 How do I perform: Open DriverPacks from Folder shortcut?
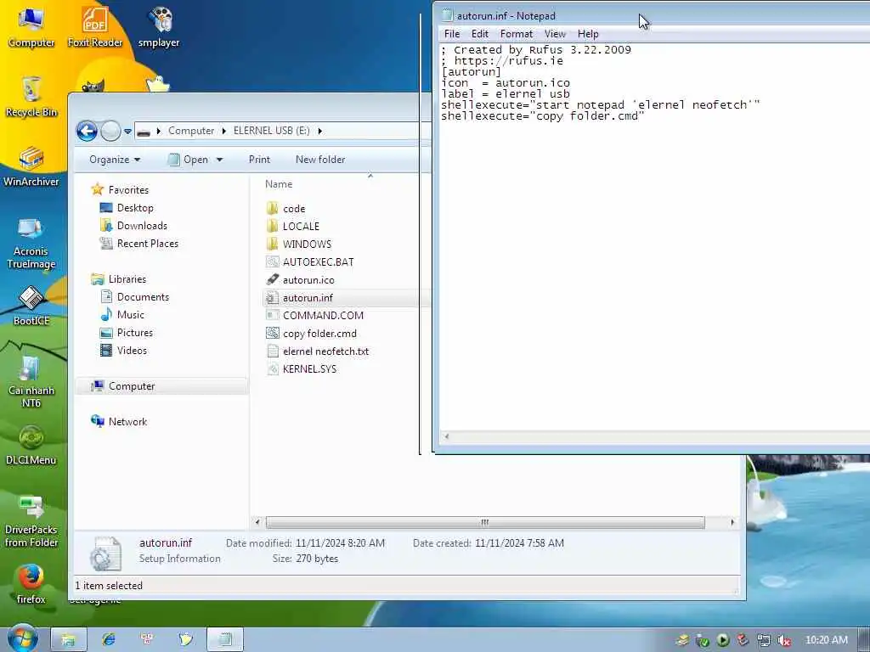coord(31,521)
